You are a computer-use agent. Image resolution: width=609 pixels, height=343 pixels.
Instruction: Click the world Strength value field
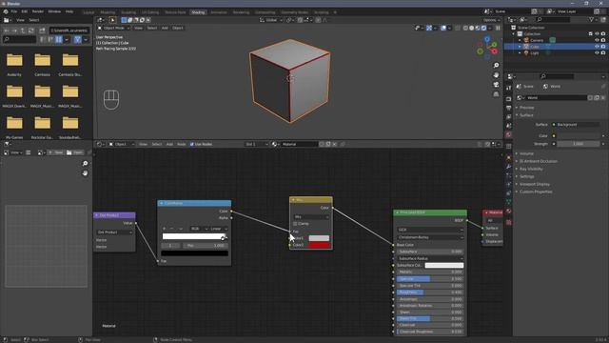(x=579, y=144)
